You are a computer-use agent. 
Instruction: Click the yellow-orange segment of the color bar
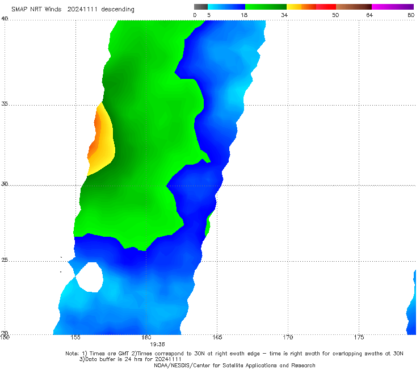click(301, 7)
